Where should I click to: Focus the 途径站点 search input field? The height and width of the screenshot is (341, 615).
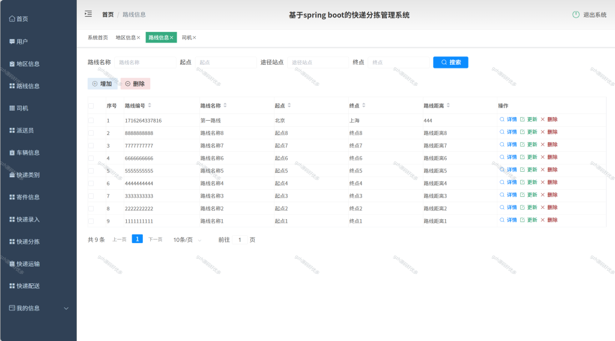318,62
